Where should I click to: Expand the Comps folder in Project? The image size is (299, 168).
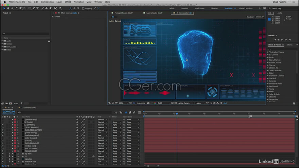coord(2,44)
